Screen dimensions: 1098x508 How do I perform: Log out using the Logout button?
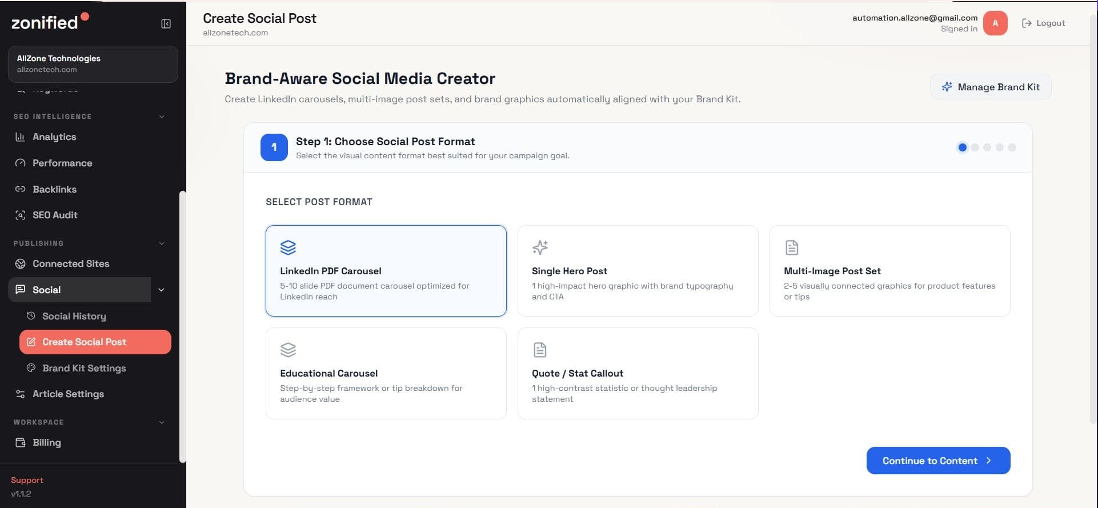click(1043, 23)
